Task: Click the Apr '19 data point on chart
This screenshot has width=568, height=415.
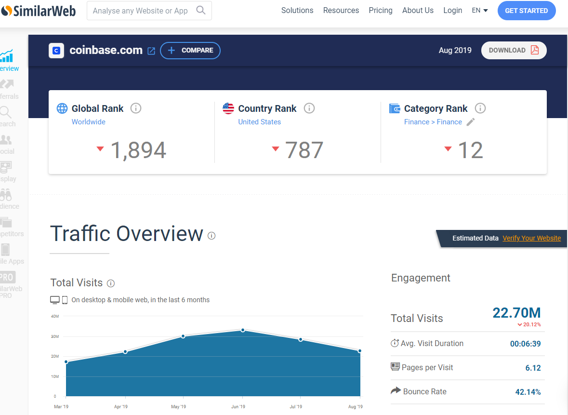Action: (125, 352)
